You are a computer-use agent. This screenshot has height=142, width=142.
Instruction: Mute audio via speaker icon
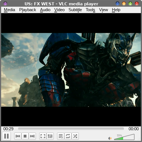click(x=110, y=138)
